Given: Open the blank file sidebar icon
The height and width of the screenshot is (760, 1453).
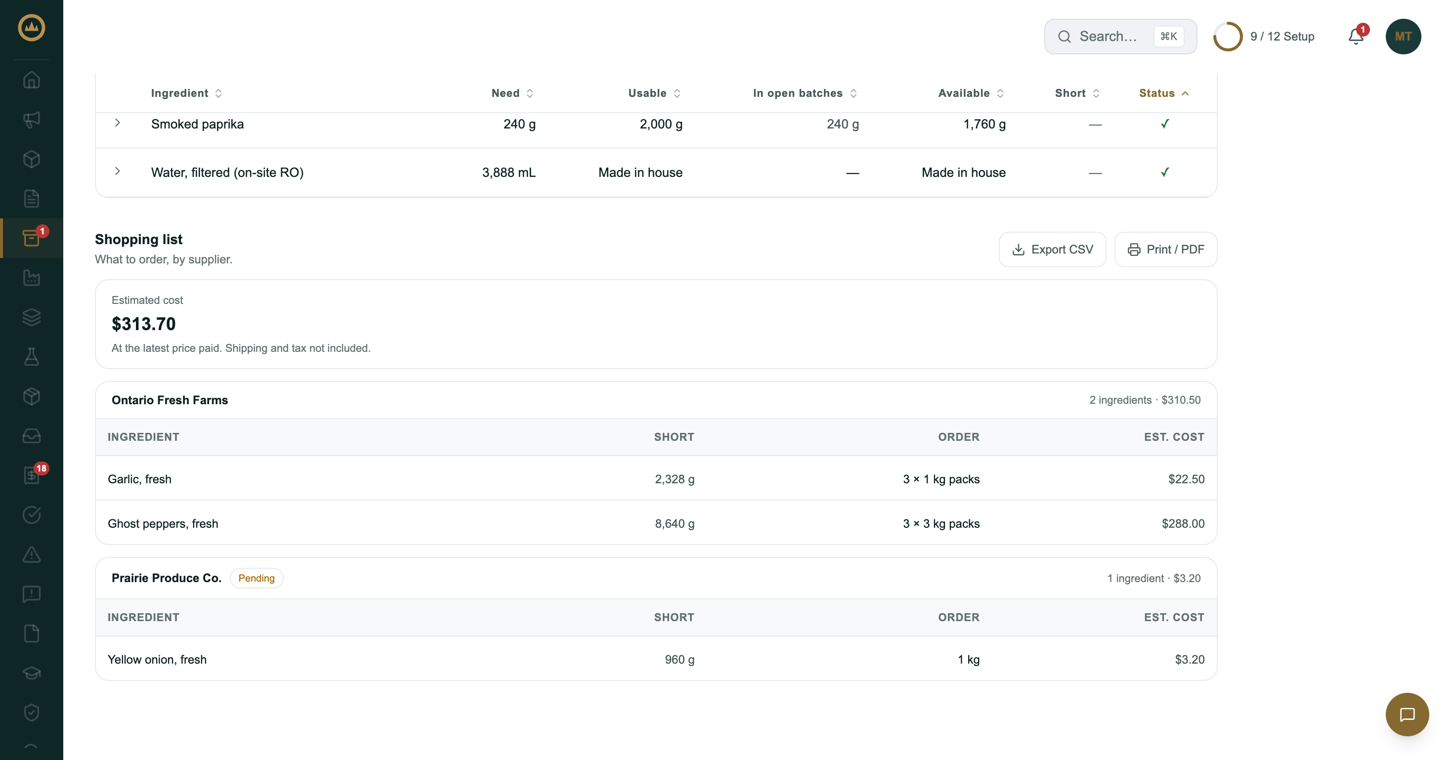Looking at the screenshot, I should point(32,633).
